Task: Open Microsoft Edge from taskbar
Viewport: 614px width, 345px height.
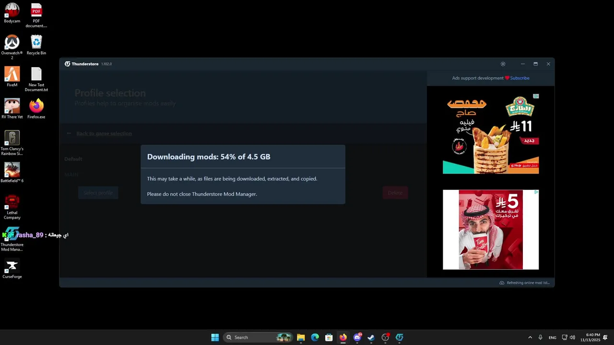Action: (315, 337)
